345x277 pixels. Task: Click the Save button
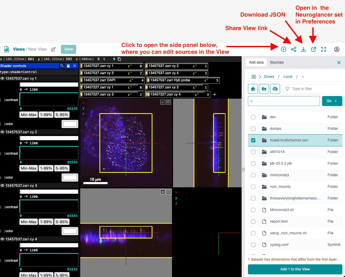[x=69, y=49]
